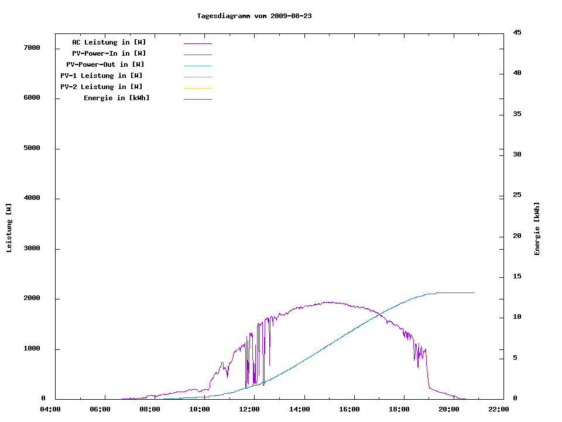Select the PV-2 Leistung in [W] legend label

tap(101, 87)
